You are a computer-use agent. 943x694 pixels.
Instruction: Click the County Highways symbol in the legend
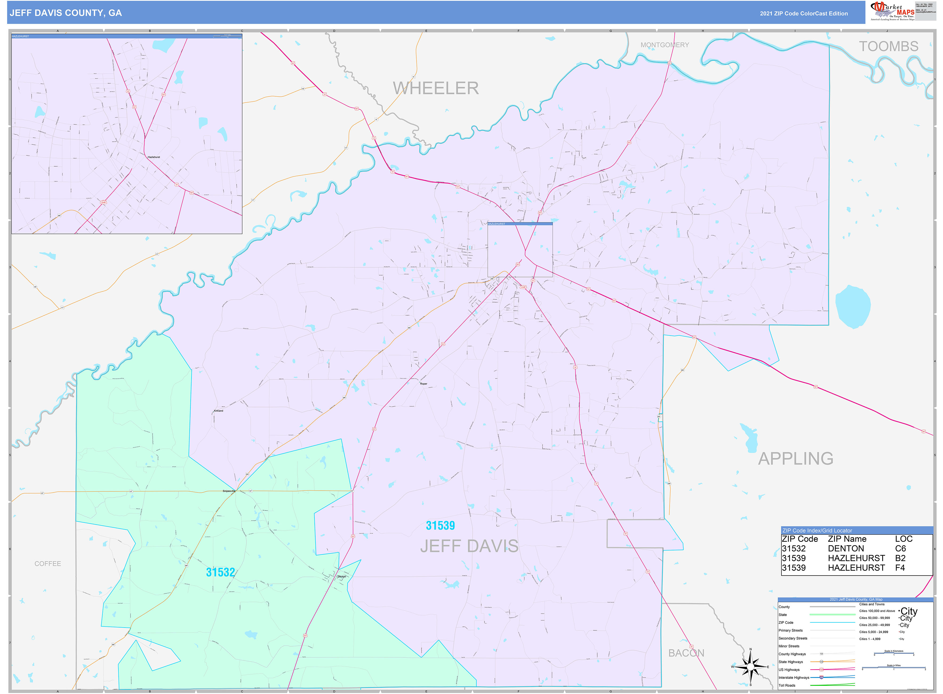[x=822, y=654]
